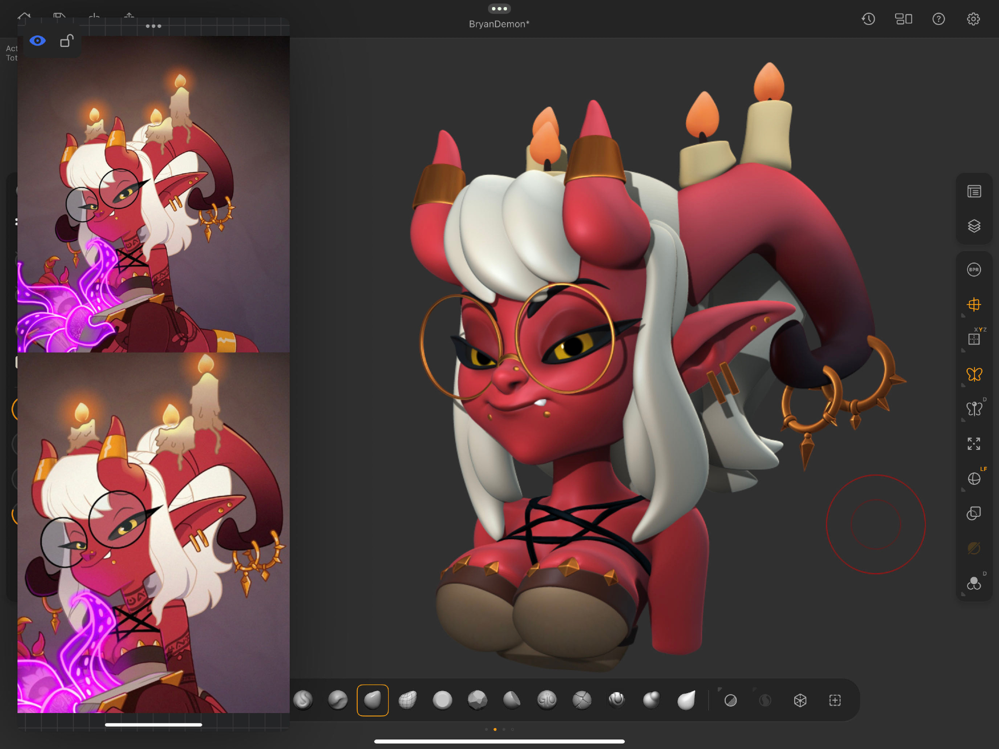Open the interface layout icon in the top bar
Image resolution: width=999 pixels, height=749 pixels.
(x=903, y=19)
